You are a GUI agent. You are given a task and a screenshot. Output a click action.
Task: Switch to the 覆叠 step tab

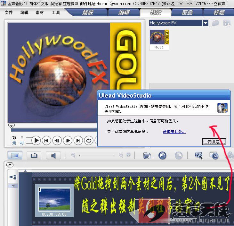pyautogui.click(x=187, y=13)
